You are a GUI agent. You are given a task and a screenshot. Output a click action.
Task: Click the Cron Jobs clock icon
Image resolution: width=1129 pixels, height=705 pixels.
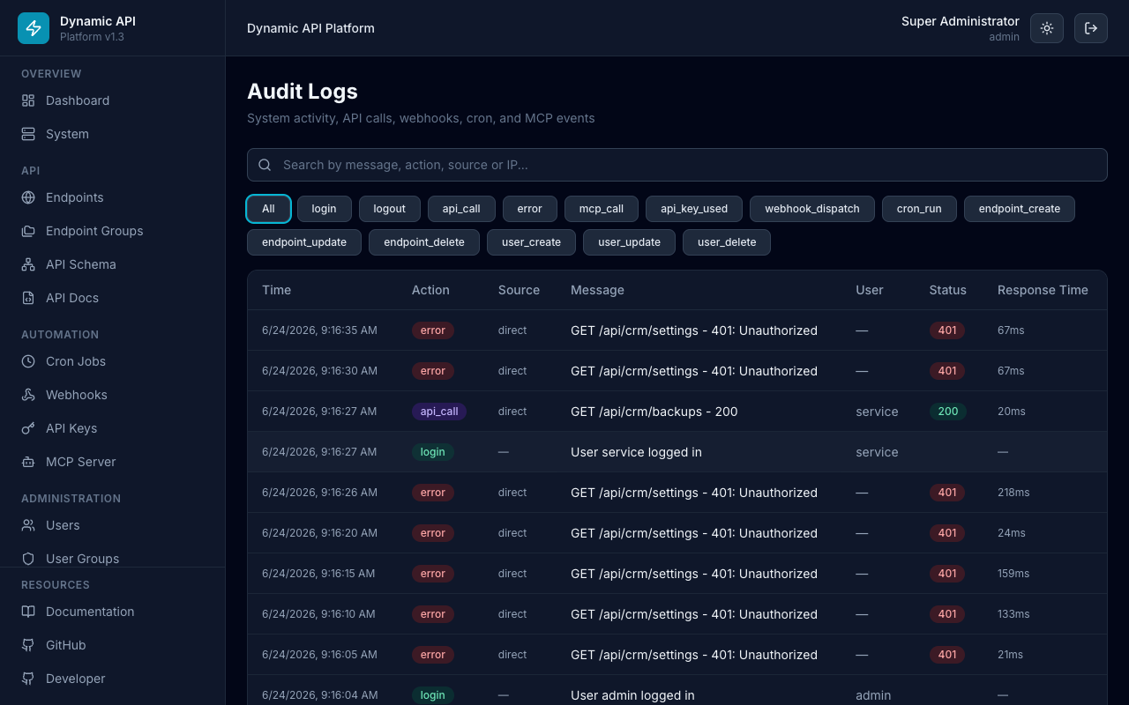pyautogui.click(x=28, y=361)
